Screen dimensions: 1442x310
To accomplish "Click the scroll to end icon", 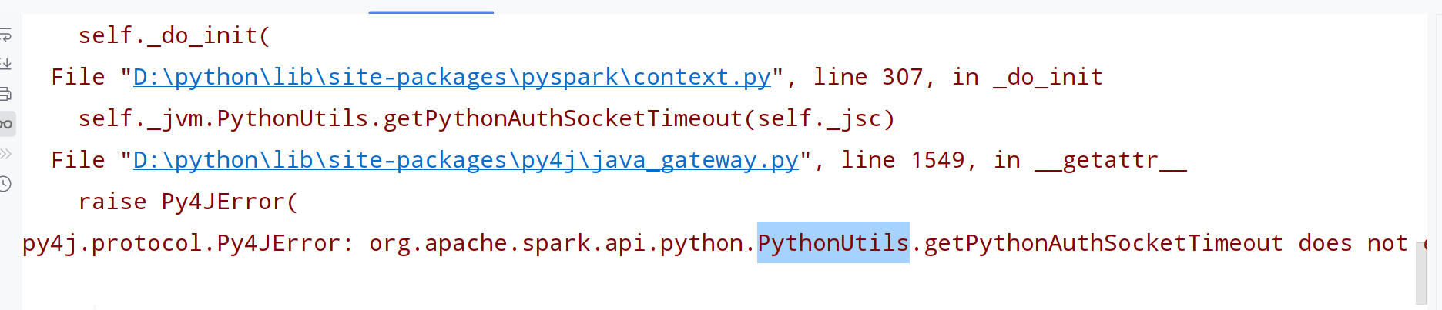I will pos(5,64).
